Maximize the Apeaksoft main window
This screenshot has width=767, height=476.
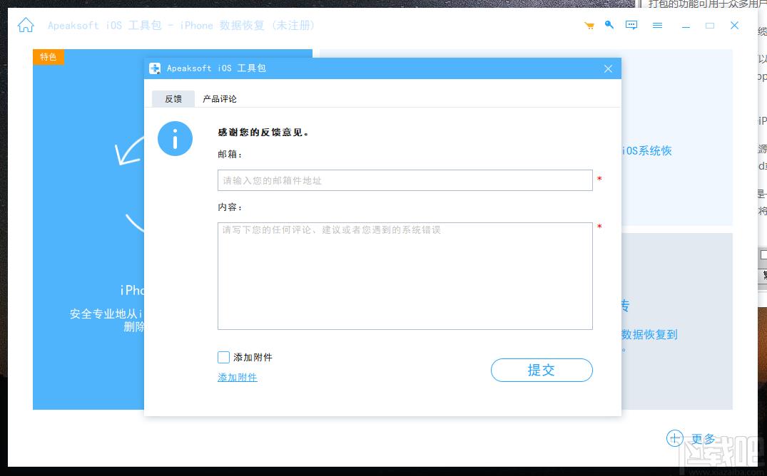[710, 26]
